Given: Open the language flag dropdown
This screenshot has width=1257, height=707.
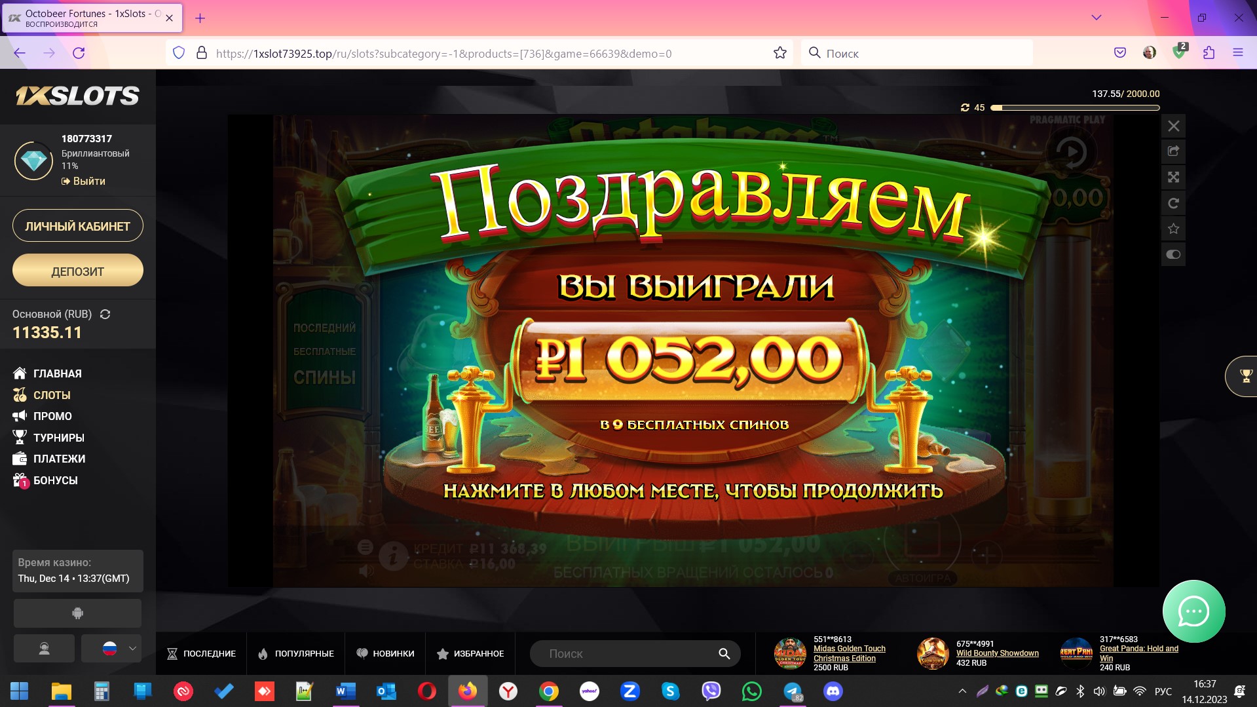Looking at the screenshot, I should coord(111,649).
